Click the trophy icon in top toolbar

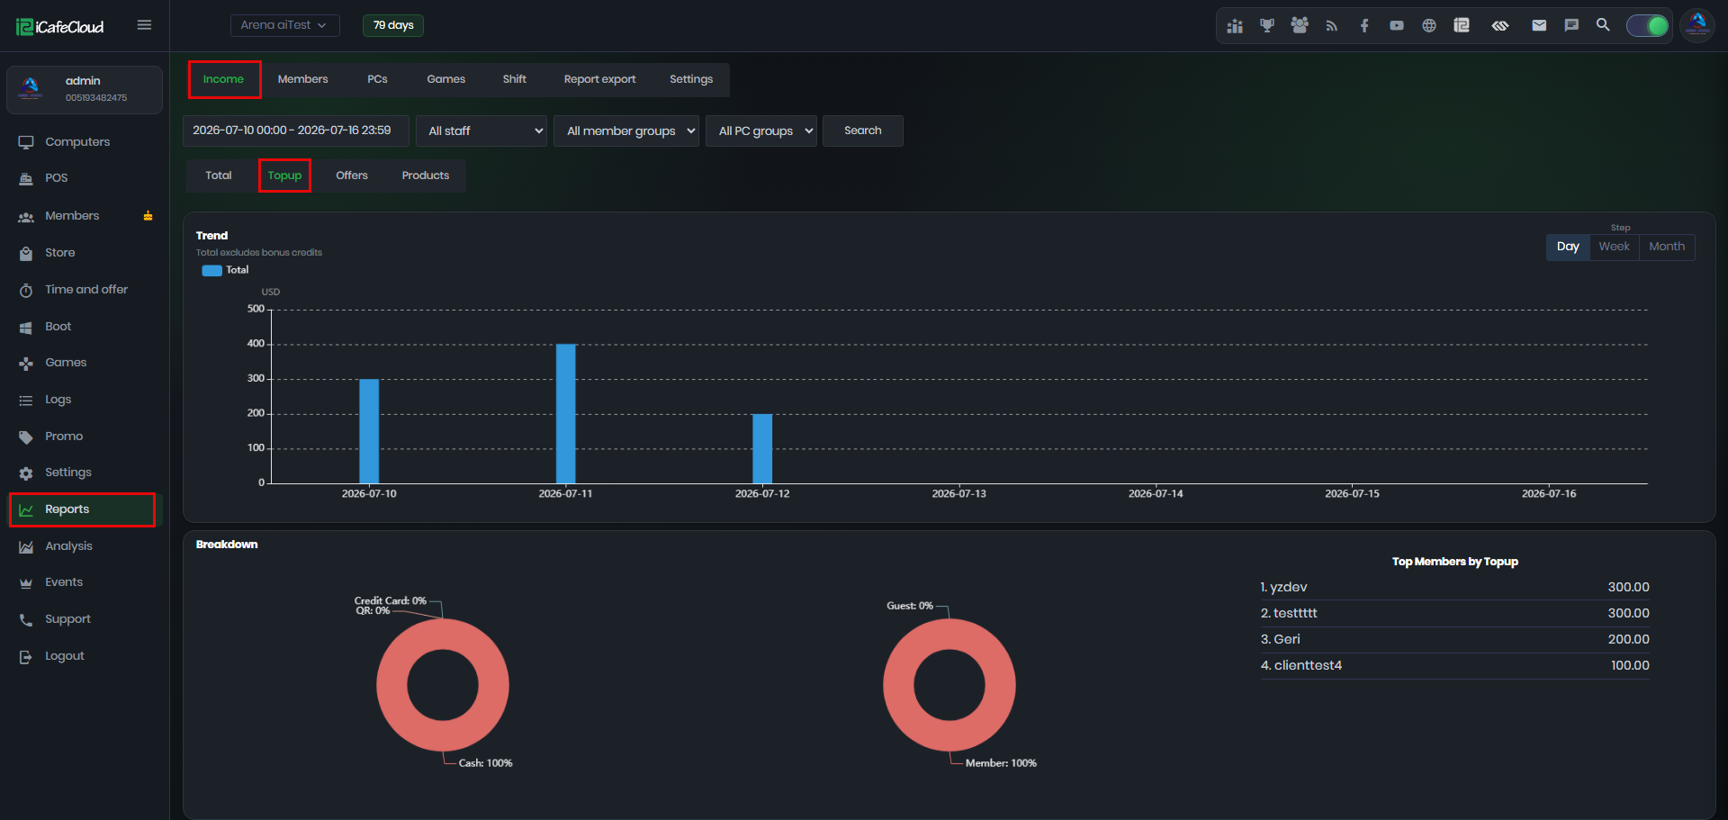point(1267,25)
